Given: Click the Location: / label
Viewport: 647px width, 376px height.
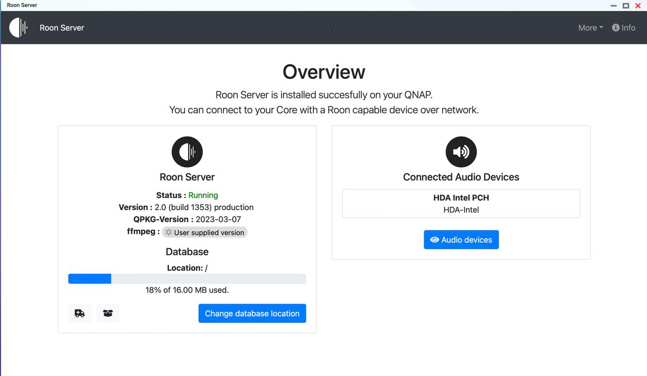Looking at the screenshot, I should (x=187, y=268).
